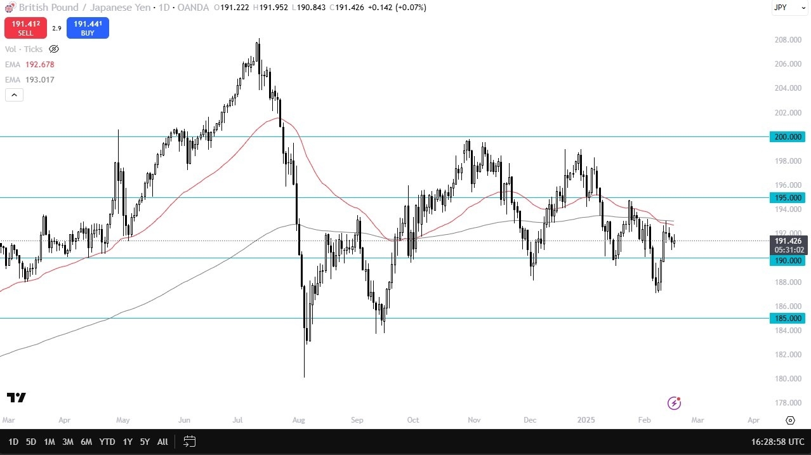Click the 185.000 horizontal line price label

(x=787, y=318)
